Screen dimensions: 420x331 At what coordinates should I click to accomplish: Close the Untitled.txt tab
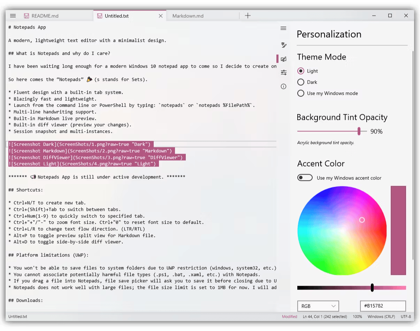(161, 16)
